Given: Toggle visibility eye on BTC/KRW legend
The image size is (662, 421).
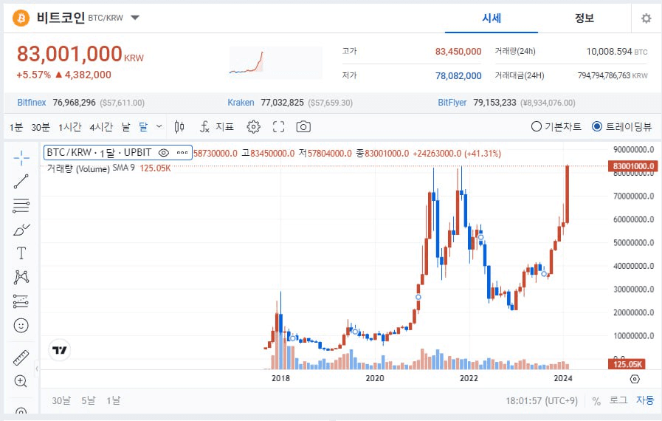Looking at the screenshot, I should tap(164, 153).
